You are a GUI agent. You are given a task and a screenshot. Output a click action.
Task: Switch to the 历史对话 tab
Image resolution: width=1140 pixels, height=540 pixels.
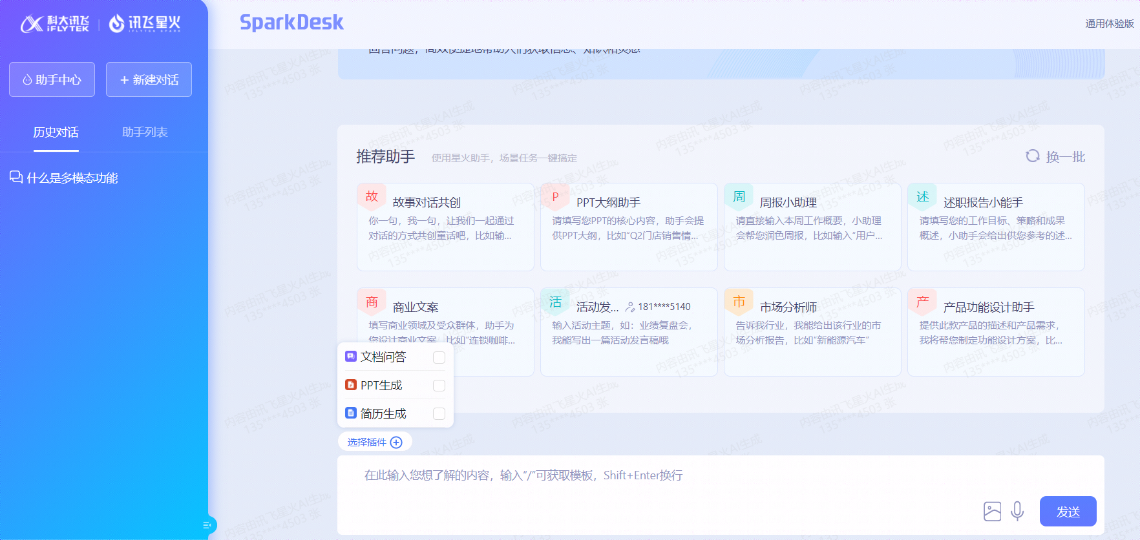(56, 132)
